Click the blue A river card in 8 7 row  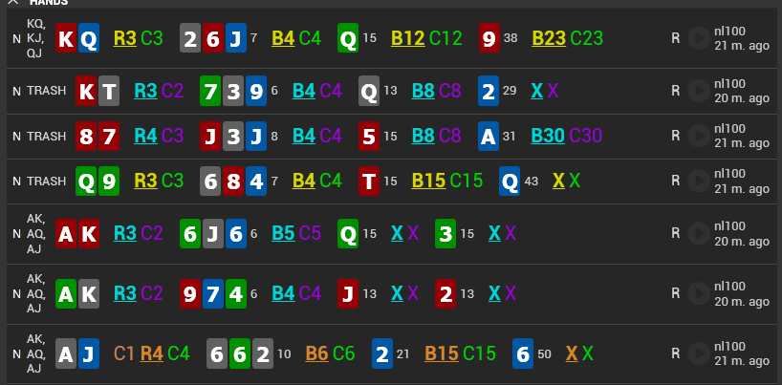489,136
